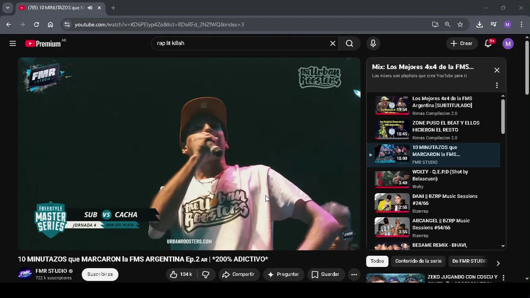The height and width of the screenshot is (298, 530).
Task: Run search with magnifier button
Action: (350, 43)
